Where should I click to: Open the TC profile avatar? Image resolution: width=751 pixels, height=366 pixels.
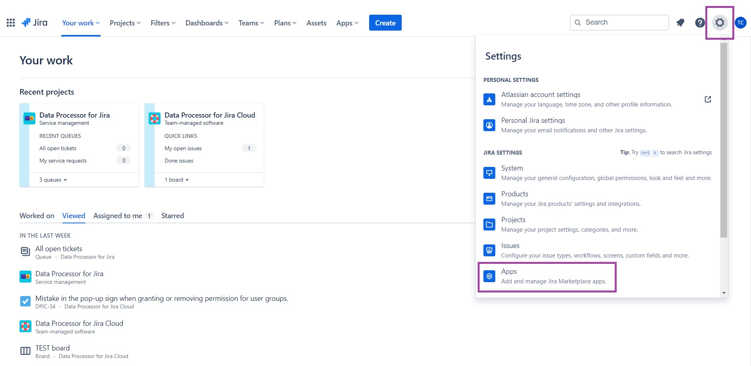pyautogui.click(x=740, y=23)
